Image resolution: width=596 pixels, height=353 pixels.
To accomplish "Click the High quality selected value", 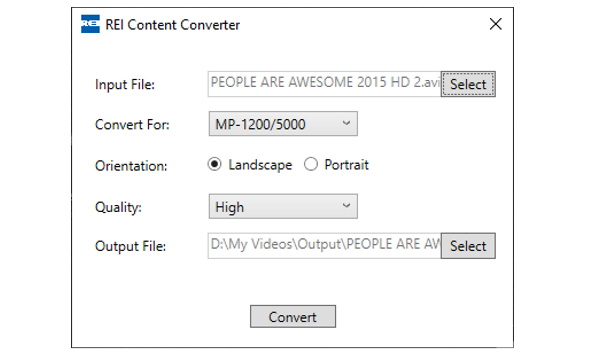I will coord(229,207).
